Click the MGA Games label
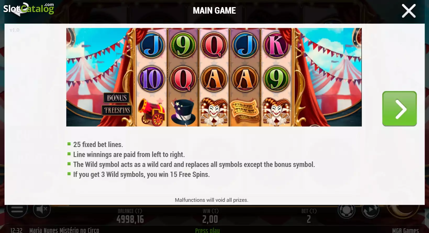The width and height of the screenshot is (429, 233). click(405, 230)
